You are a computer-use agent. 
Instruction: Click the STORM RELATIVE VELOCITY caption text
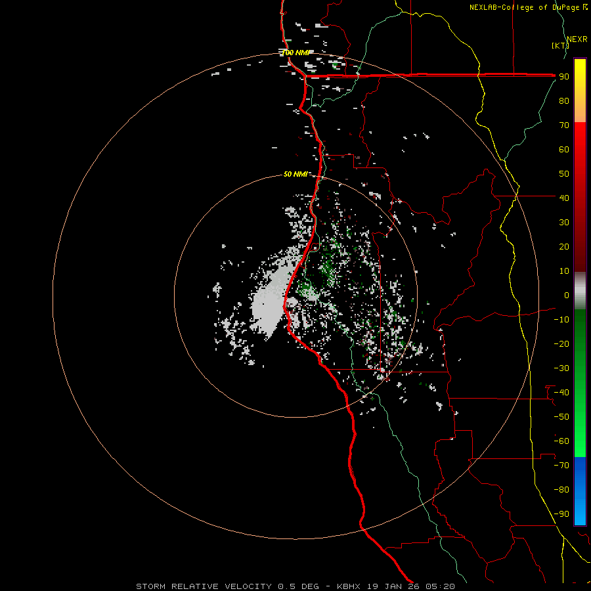[204, 586]
